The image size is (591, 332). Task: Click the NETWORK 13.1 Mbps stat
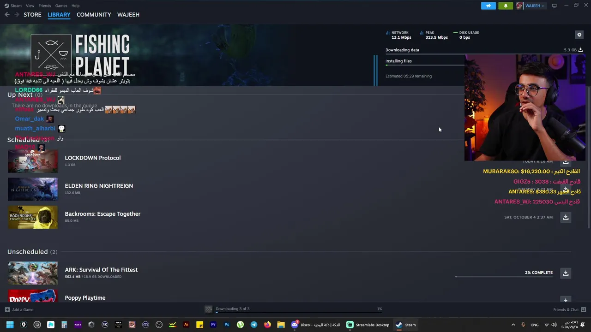[398, 35]
